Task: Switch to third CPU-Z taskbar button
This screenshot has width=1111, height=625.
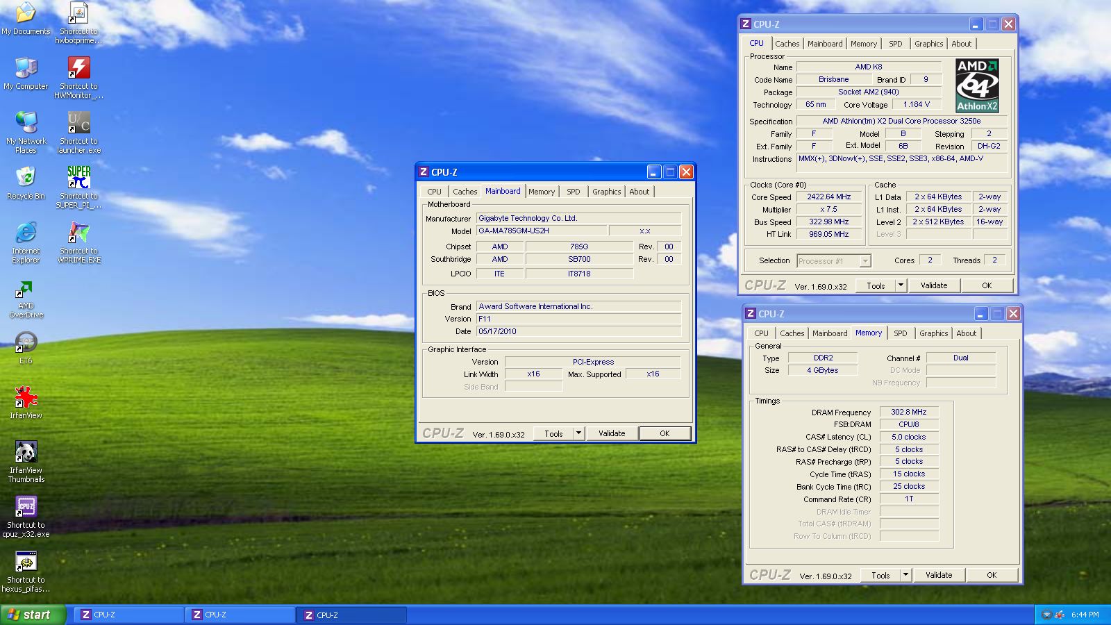Action: click(351, 615)
